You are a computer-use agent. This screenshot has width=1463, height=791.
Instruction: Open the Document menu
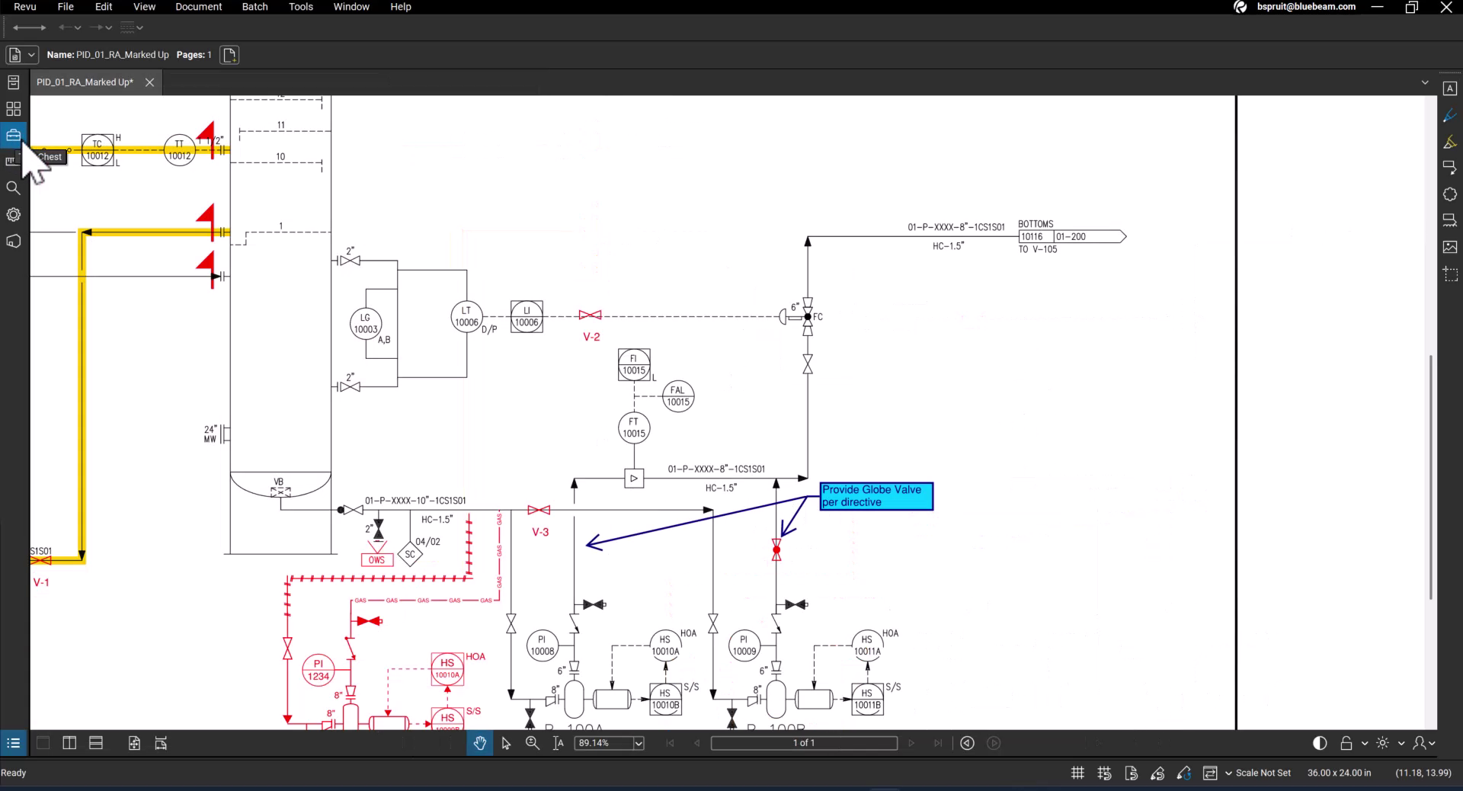198,7
